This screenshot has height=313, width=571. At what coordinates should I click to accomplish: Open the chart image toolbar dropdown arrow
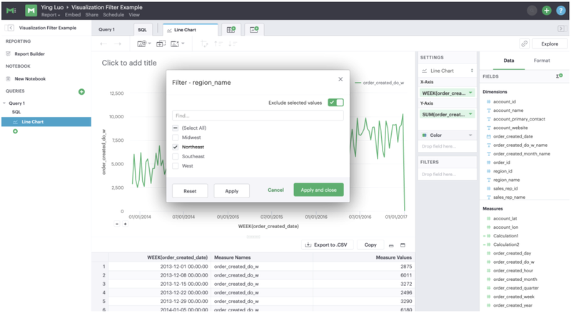[x=183, y=43]
